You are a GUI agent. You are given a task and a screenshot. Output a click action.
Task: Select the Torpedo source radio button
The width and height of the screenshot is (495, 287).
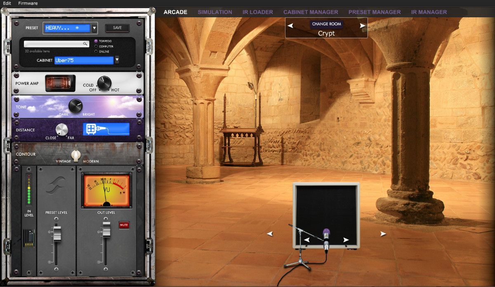[x=96, y=41]
